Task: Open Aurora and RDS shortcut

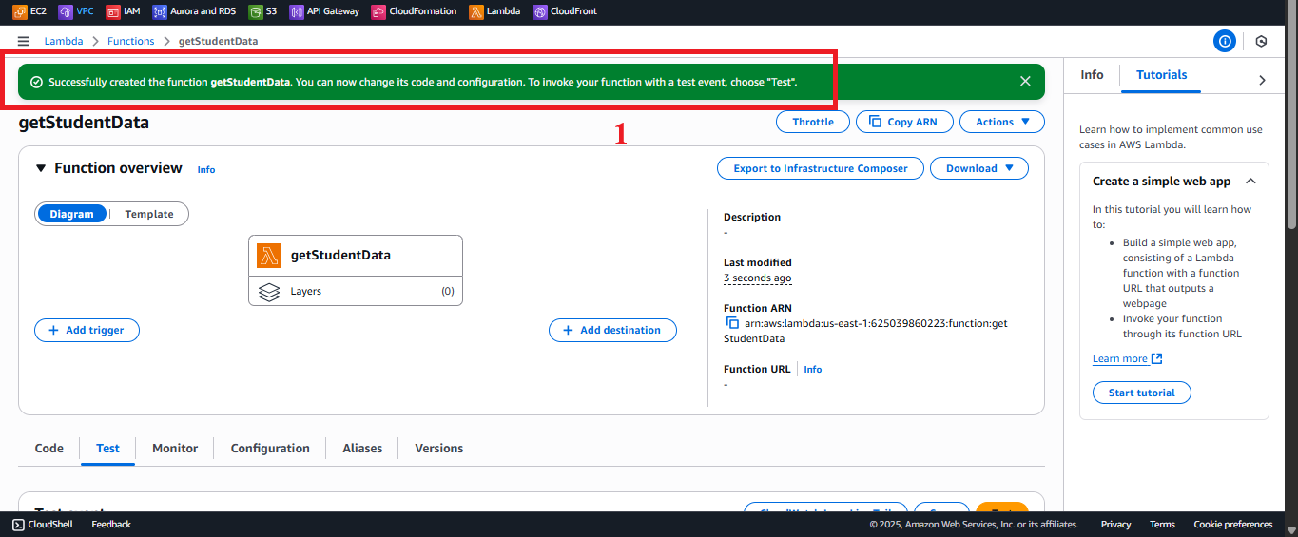Action: click(193, 11)
